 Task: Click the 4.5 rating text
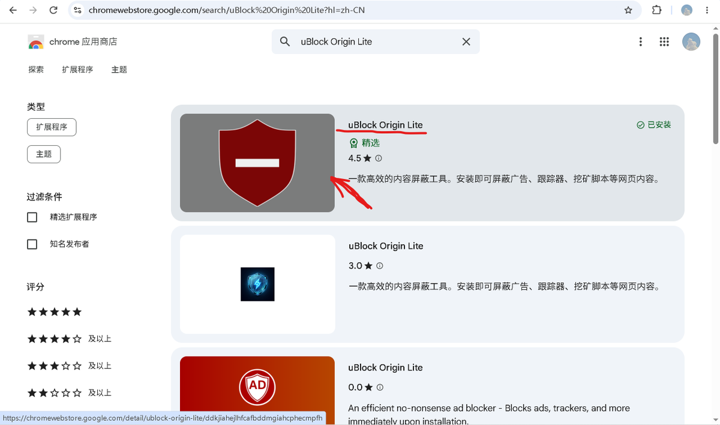point(355,158)
